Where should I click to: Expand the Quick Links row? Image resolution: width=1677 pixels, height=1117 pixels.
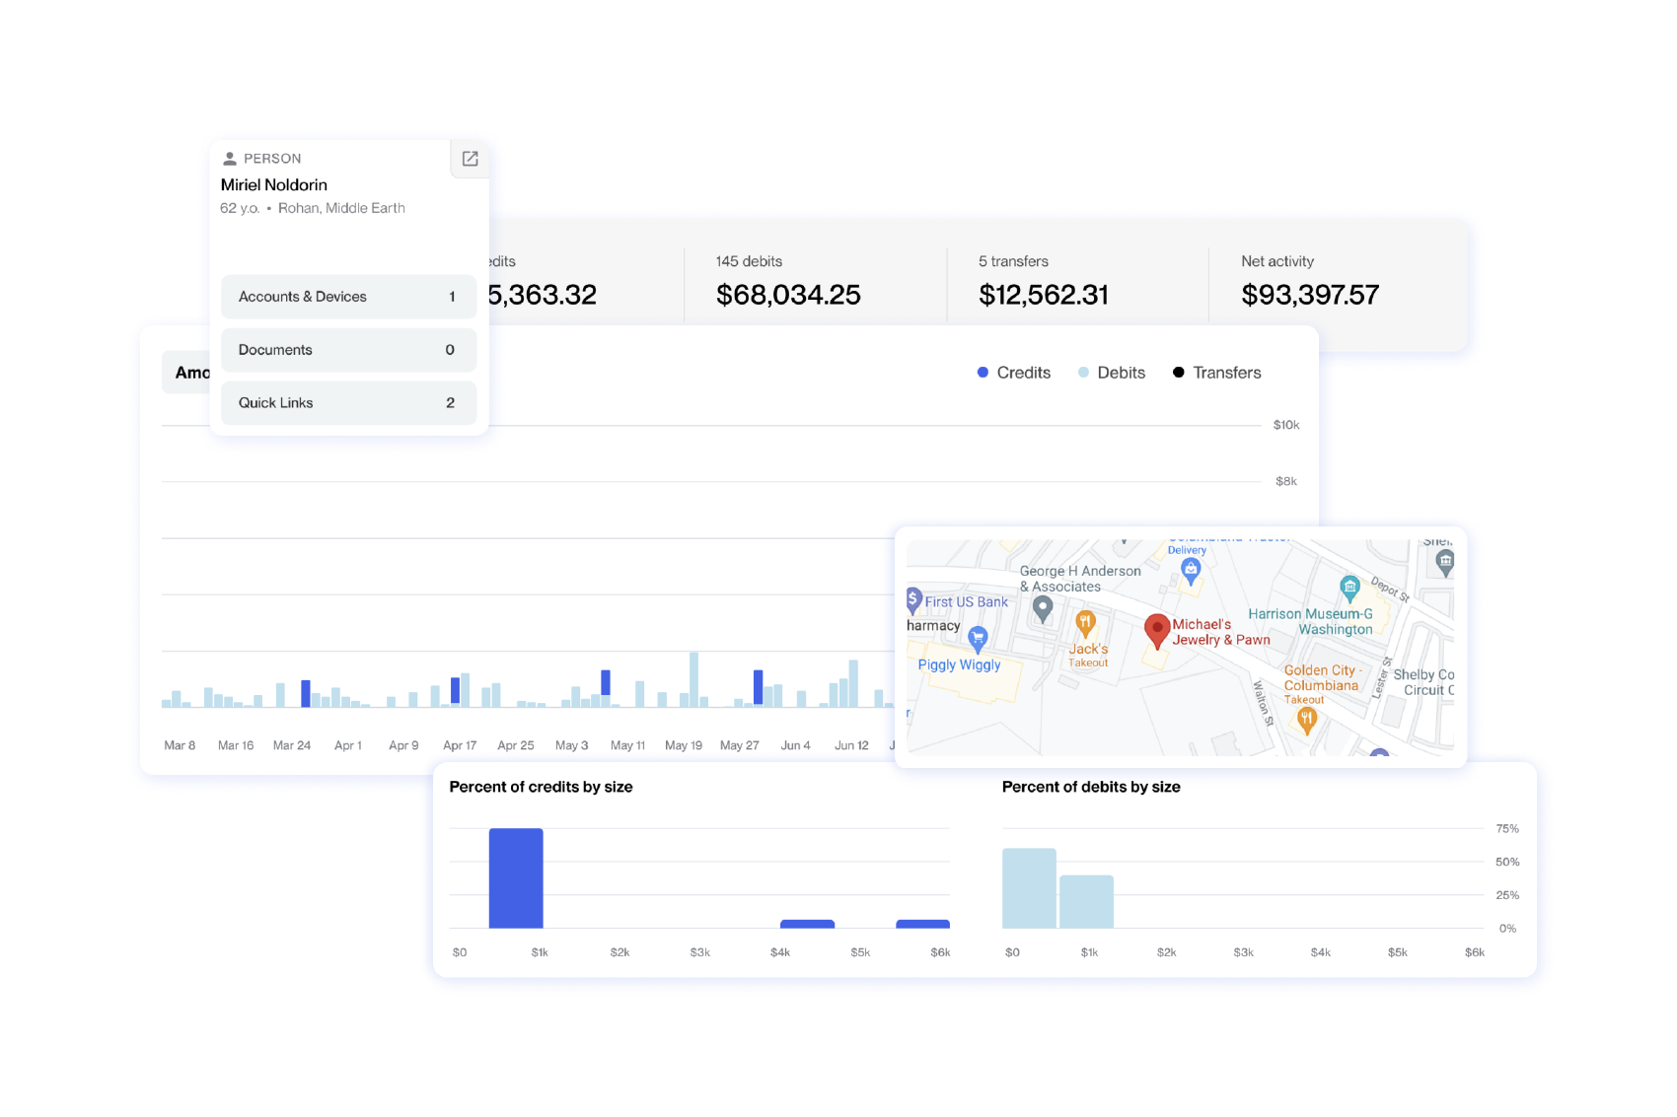coord(348,403)
